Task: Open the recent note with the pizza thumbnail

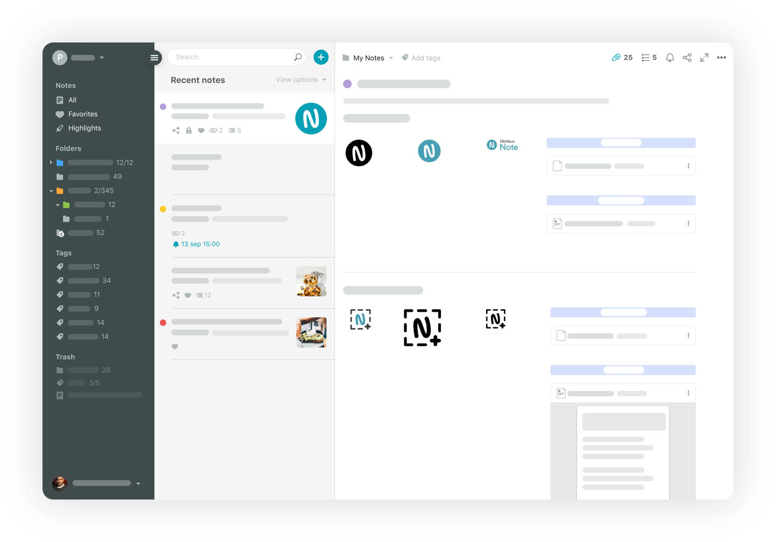Action: [x=245, y=282]
